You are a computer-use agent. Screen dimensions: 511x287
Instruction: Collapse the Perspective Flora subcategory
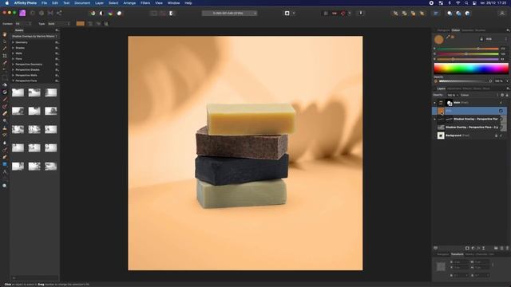[x=13, y=81]
